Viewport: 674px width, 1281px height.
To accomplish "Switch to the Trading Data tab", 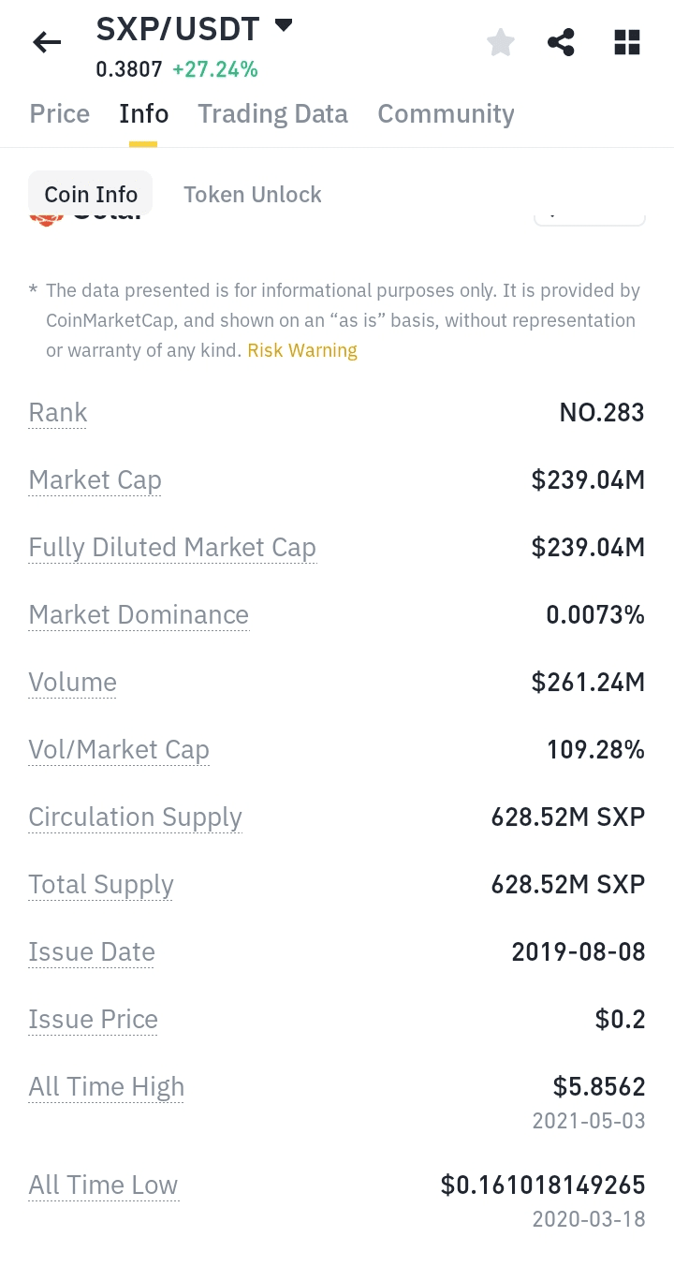I will tap(272, 114).
